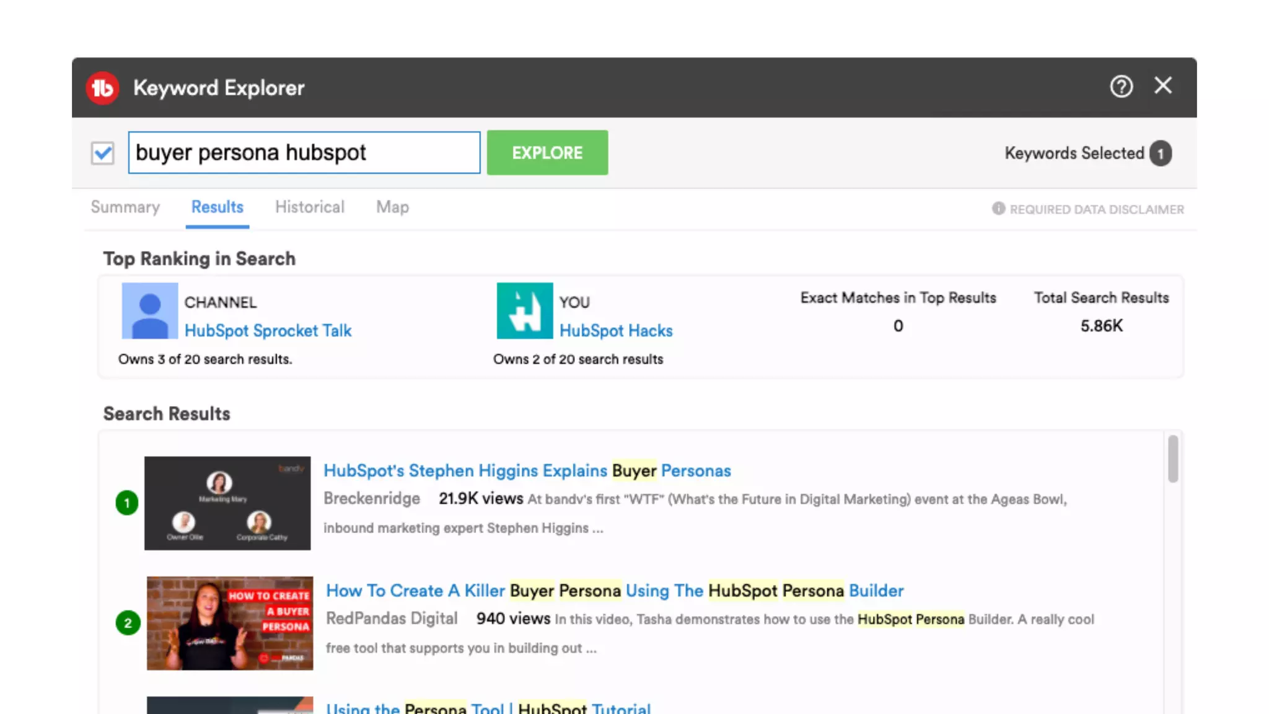Click HubSpot Sprocket Talk channel avatar
Viewport: 1269px width, 714px height.
coord(150,311)
